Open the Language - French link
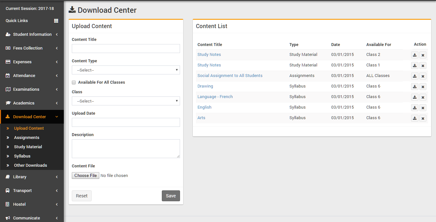Viewport: 436px width, 222px height. pos(215,97)
